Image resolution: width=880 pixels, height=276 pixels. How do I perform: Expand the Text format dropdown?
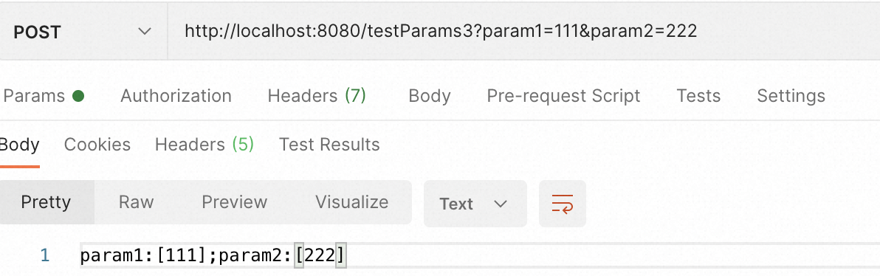pos(475,204)
